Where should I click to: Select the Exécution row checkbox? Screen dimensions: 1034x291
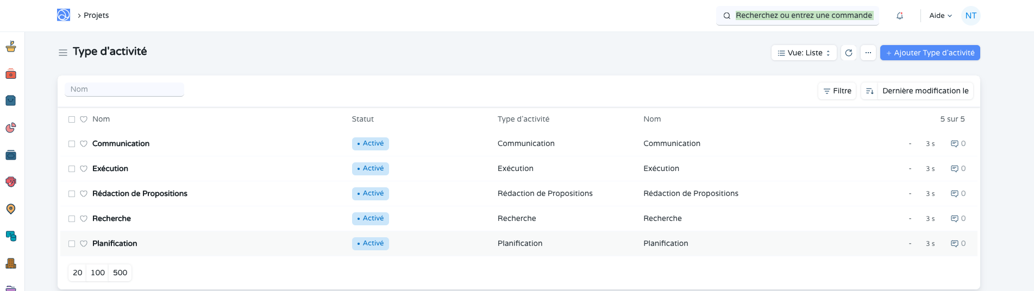(72, 169)
